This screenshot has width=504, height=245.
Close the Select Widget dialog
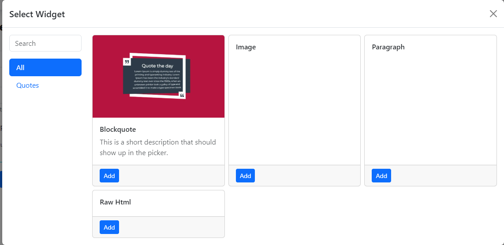pos(493,14)
